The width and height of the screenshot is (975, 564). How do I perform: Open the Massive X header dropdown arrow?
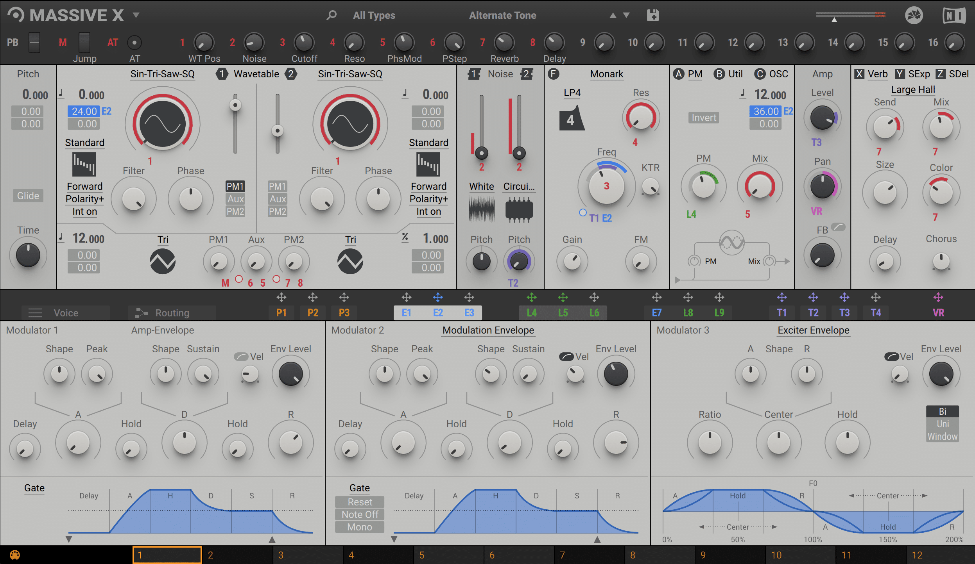[x=136, y=15]
